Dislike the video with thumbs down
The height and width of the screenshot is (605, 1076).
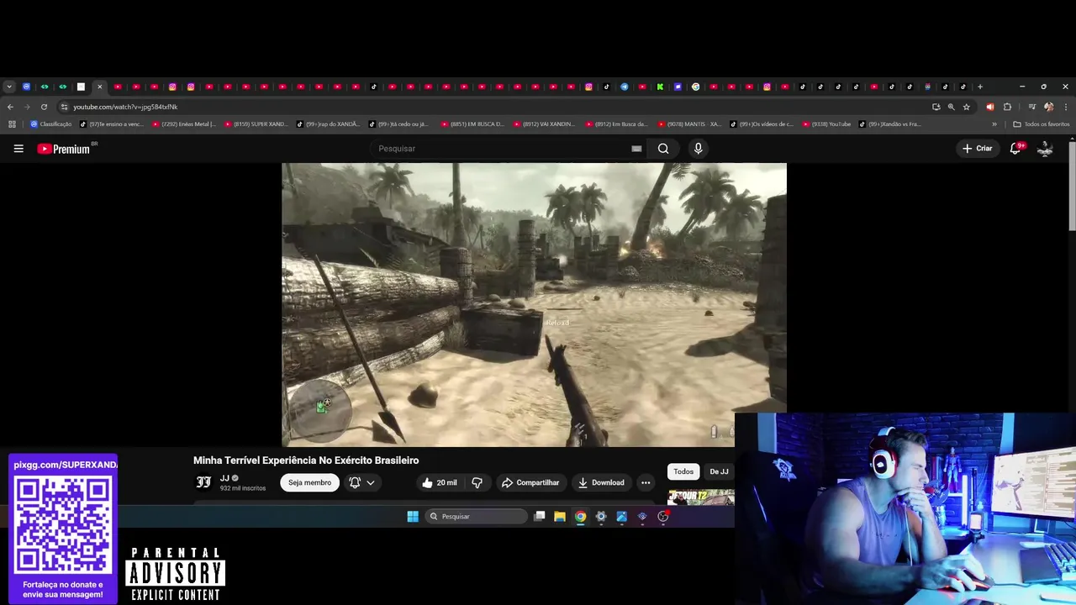click(477, 482)
